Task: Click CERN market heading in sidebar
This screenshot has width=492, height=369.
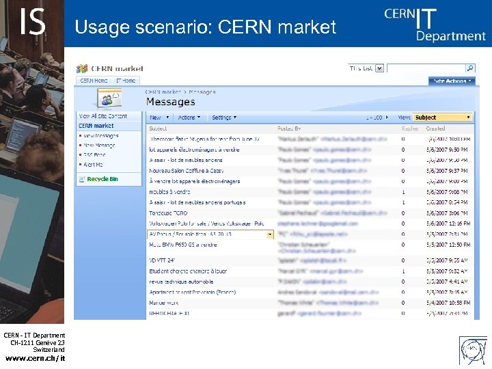Action: [x=96, y=126]
